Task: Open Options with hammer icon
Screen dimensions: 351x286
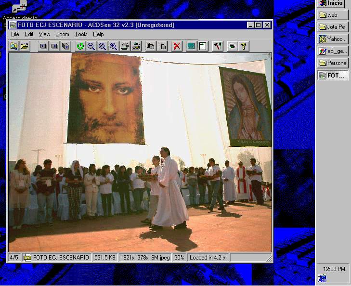Action: tap(217, 46)
